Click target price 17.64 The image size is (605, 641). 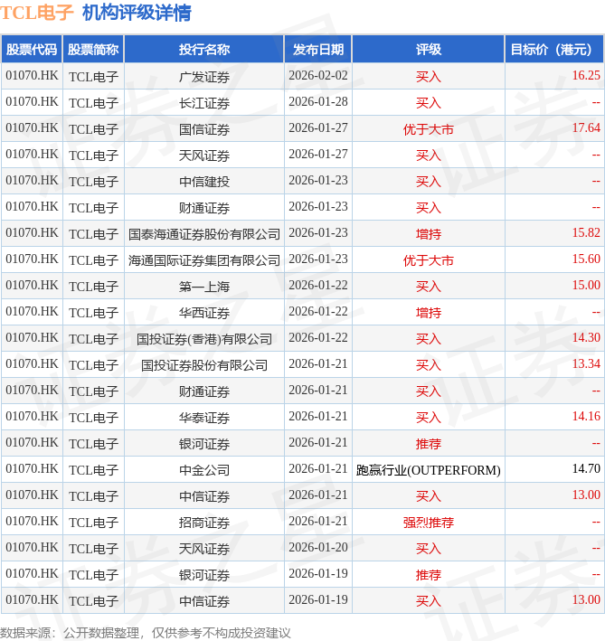pos(586,128)
